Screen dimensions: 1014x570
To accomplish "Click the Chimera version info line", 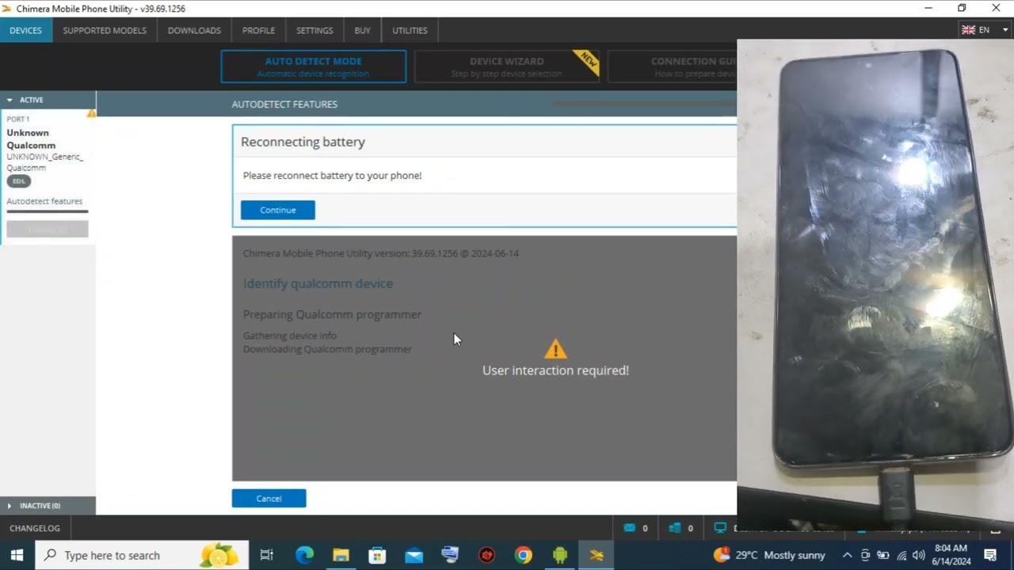I will point(381,253).
